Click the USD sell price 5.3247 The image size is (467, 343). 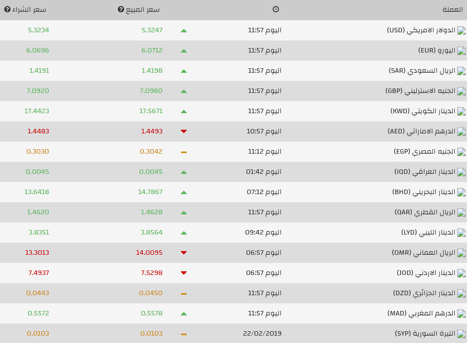point(152,30)
